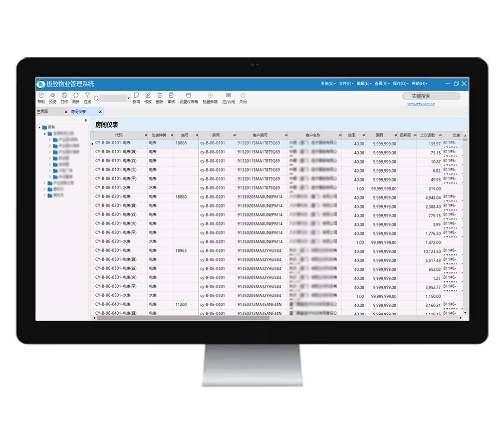Viewport: 504px width, 431px height.
Task: Open the 系统(S) menu
Action: [328, 84]
